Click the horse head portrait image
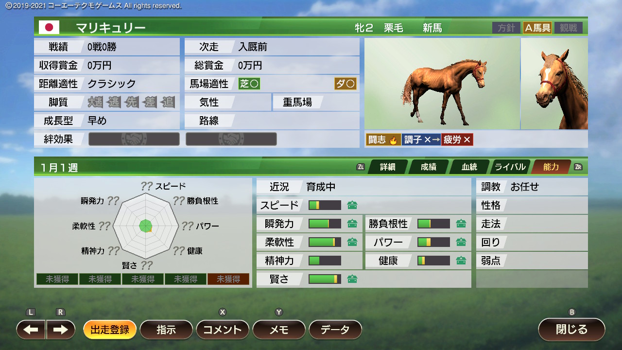This screenshot has width=622, height=350. pos(554,84)
